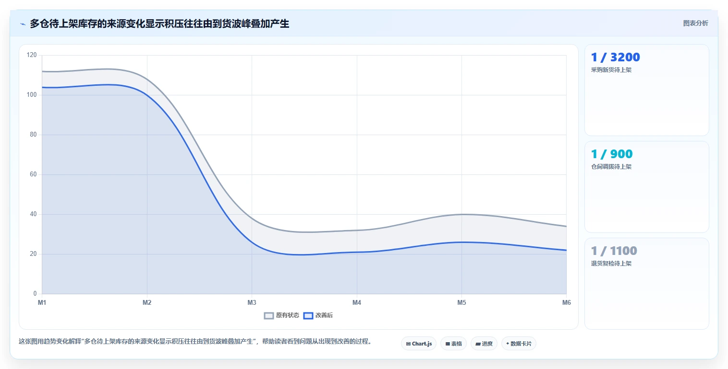728x369 pixels.
Task: Click the 80 y-axis label
Action: coord(33,135)
